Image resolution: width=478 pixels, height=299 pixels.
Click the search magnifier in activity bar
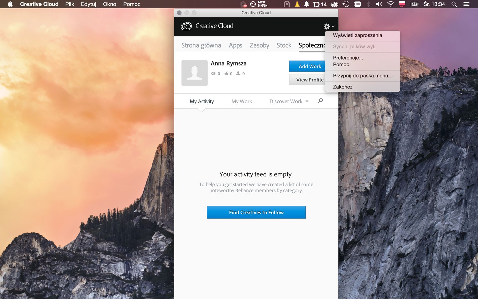[320, 101]
